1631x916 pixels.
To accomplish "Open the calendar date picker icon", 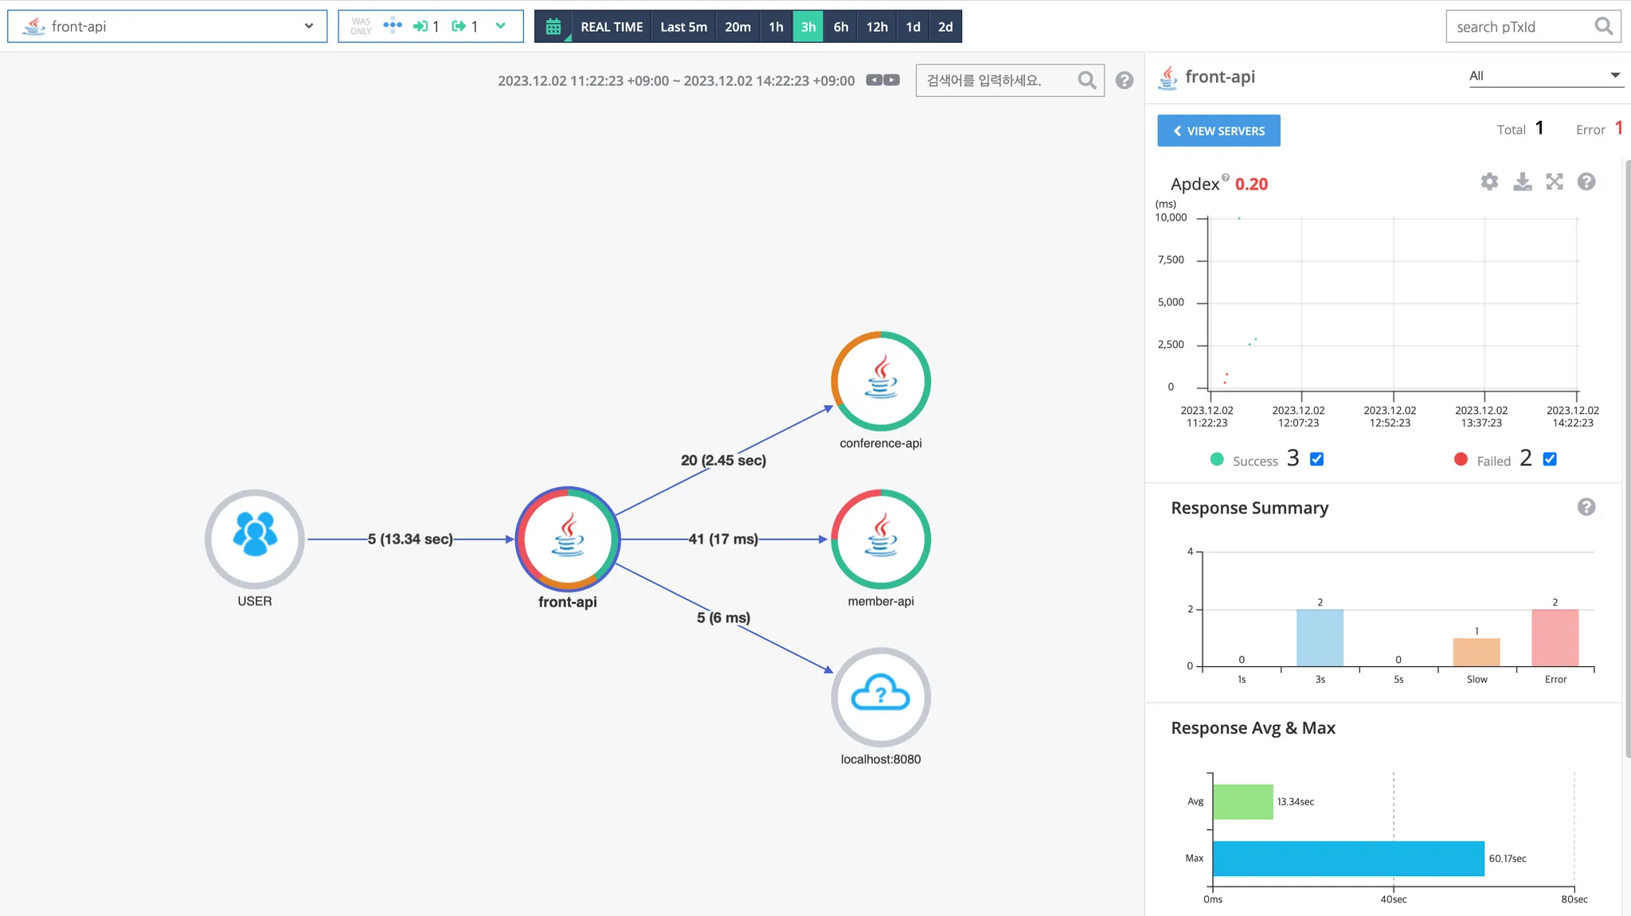I will click(x=553, y=26).
